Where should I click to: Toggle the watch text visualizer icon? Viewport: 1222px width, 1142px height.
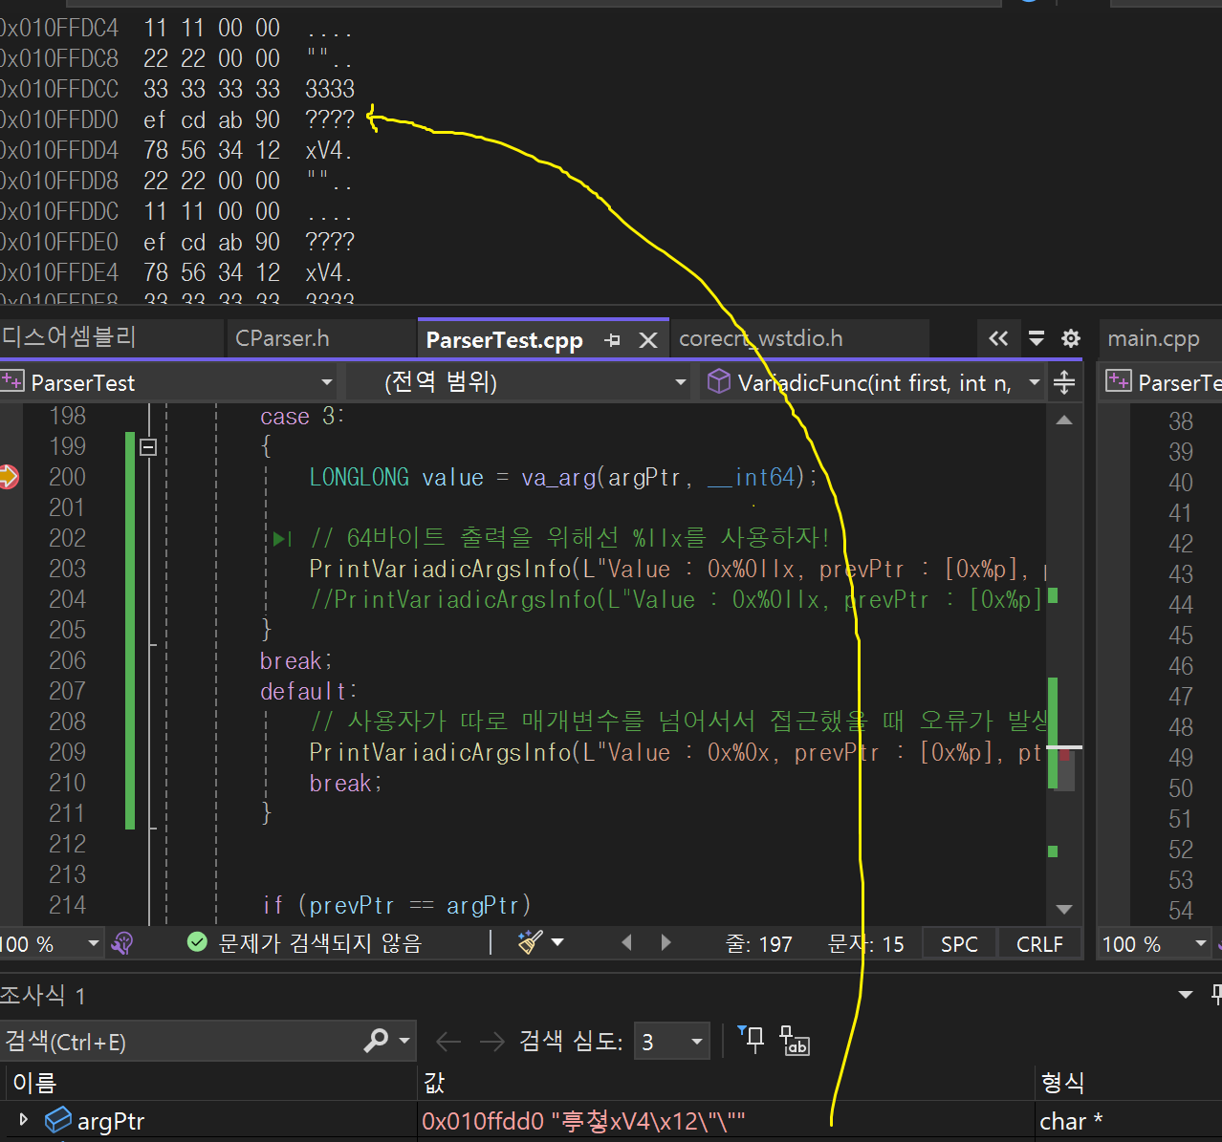[x=795, y=1041]
